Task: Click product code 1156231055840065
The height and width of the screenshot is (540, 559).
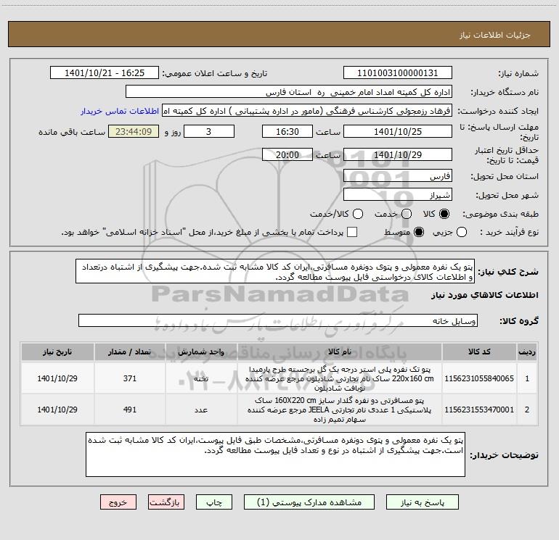Action: (x=479, y=378)
